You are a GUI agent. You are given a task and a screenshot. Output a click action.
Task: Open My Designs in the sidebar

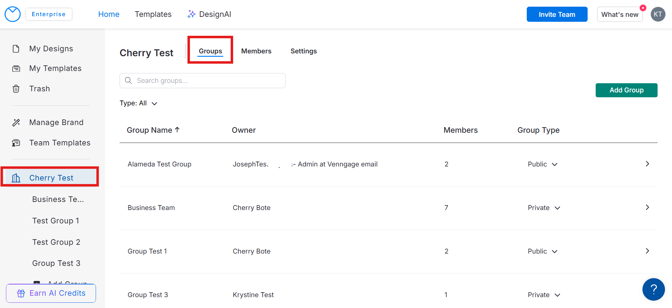click(51, 48)
